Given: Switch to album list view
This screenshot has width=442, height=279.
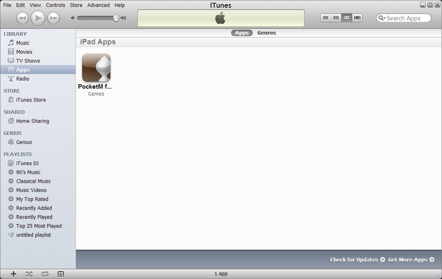Looking at the screenshot, I should (336, 18).
